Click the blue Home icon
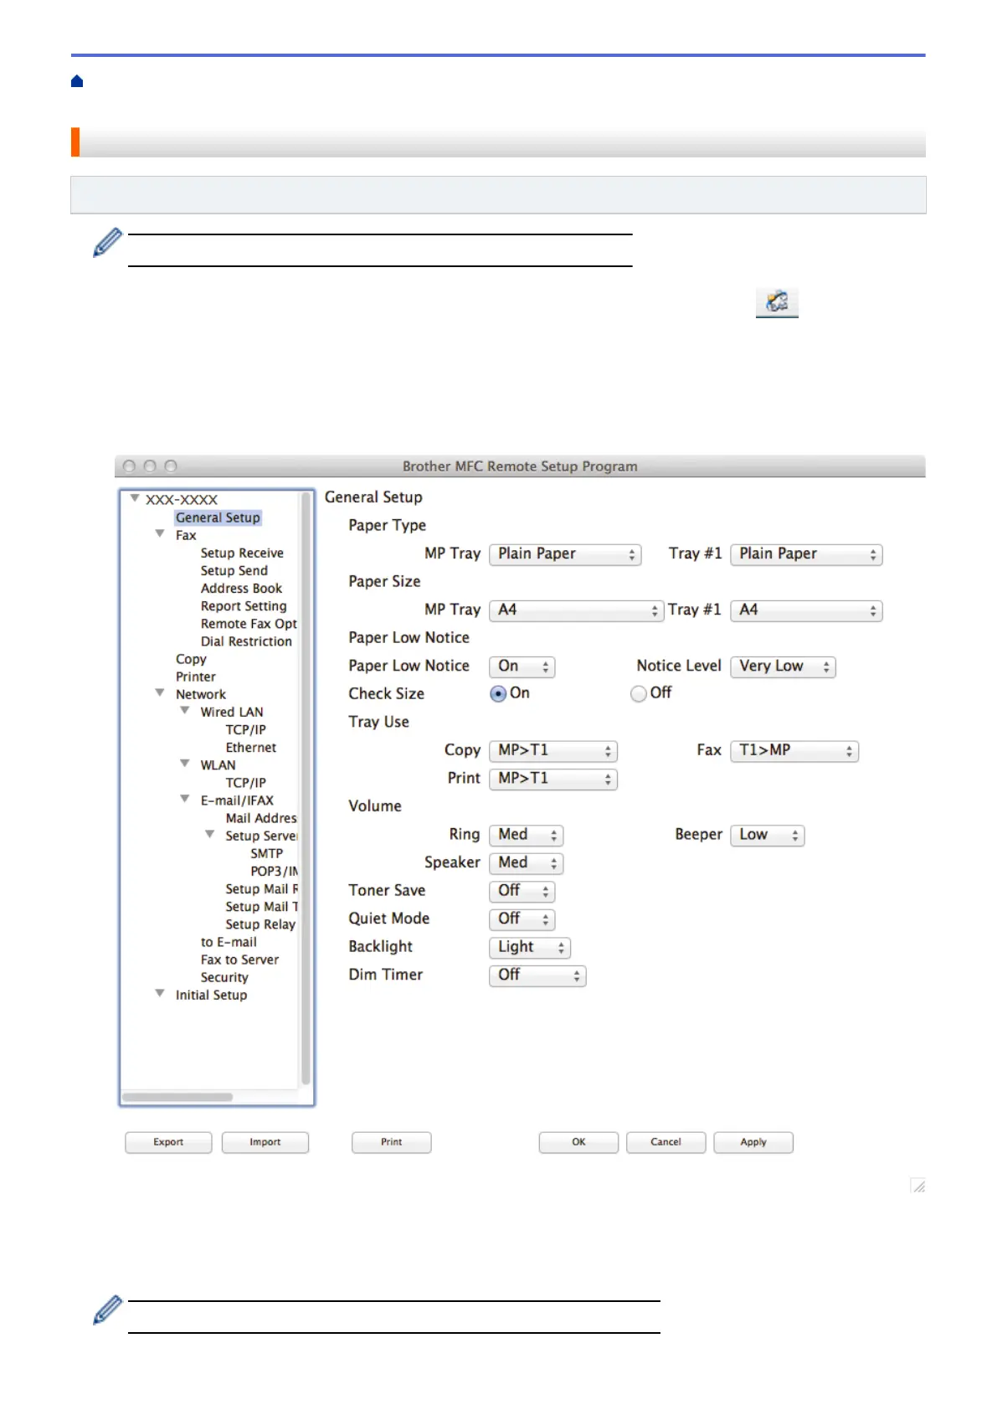 pos(77,81)
